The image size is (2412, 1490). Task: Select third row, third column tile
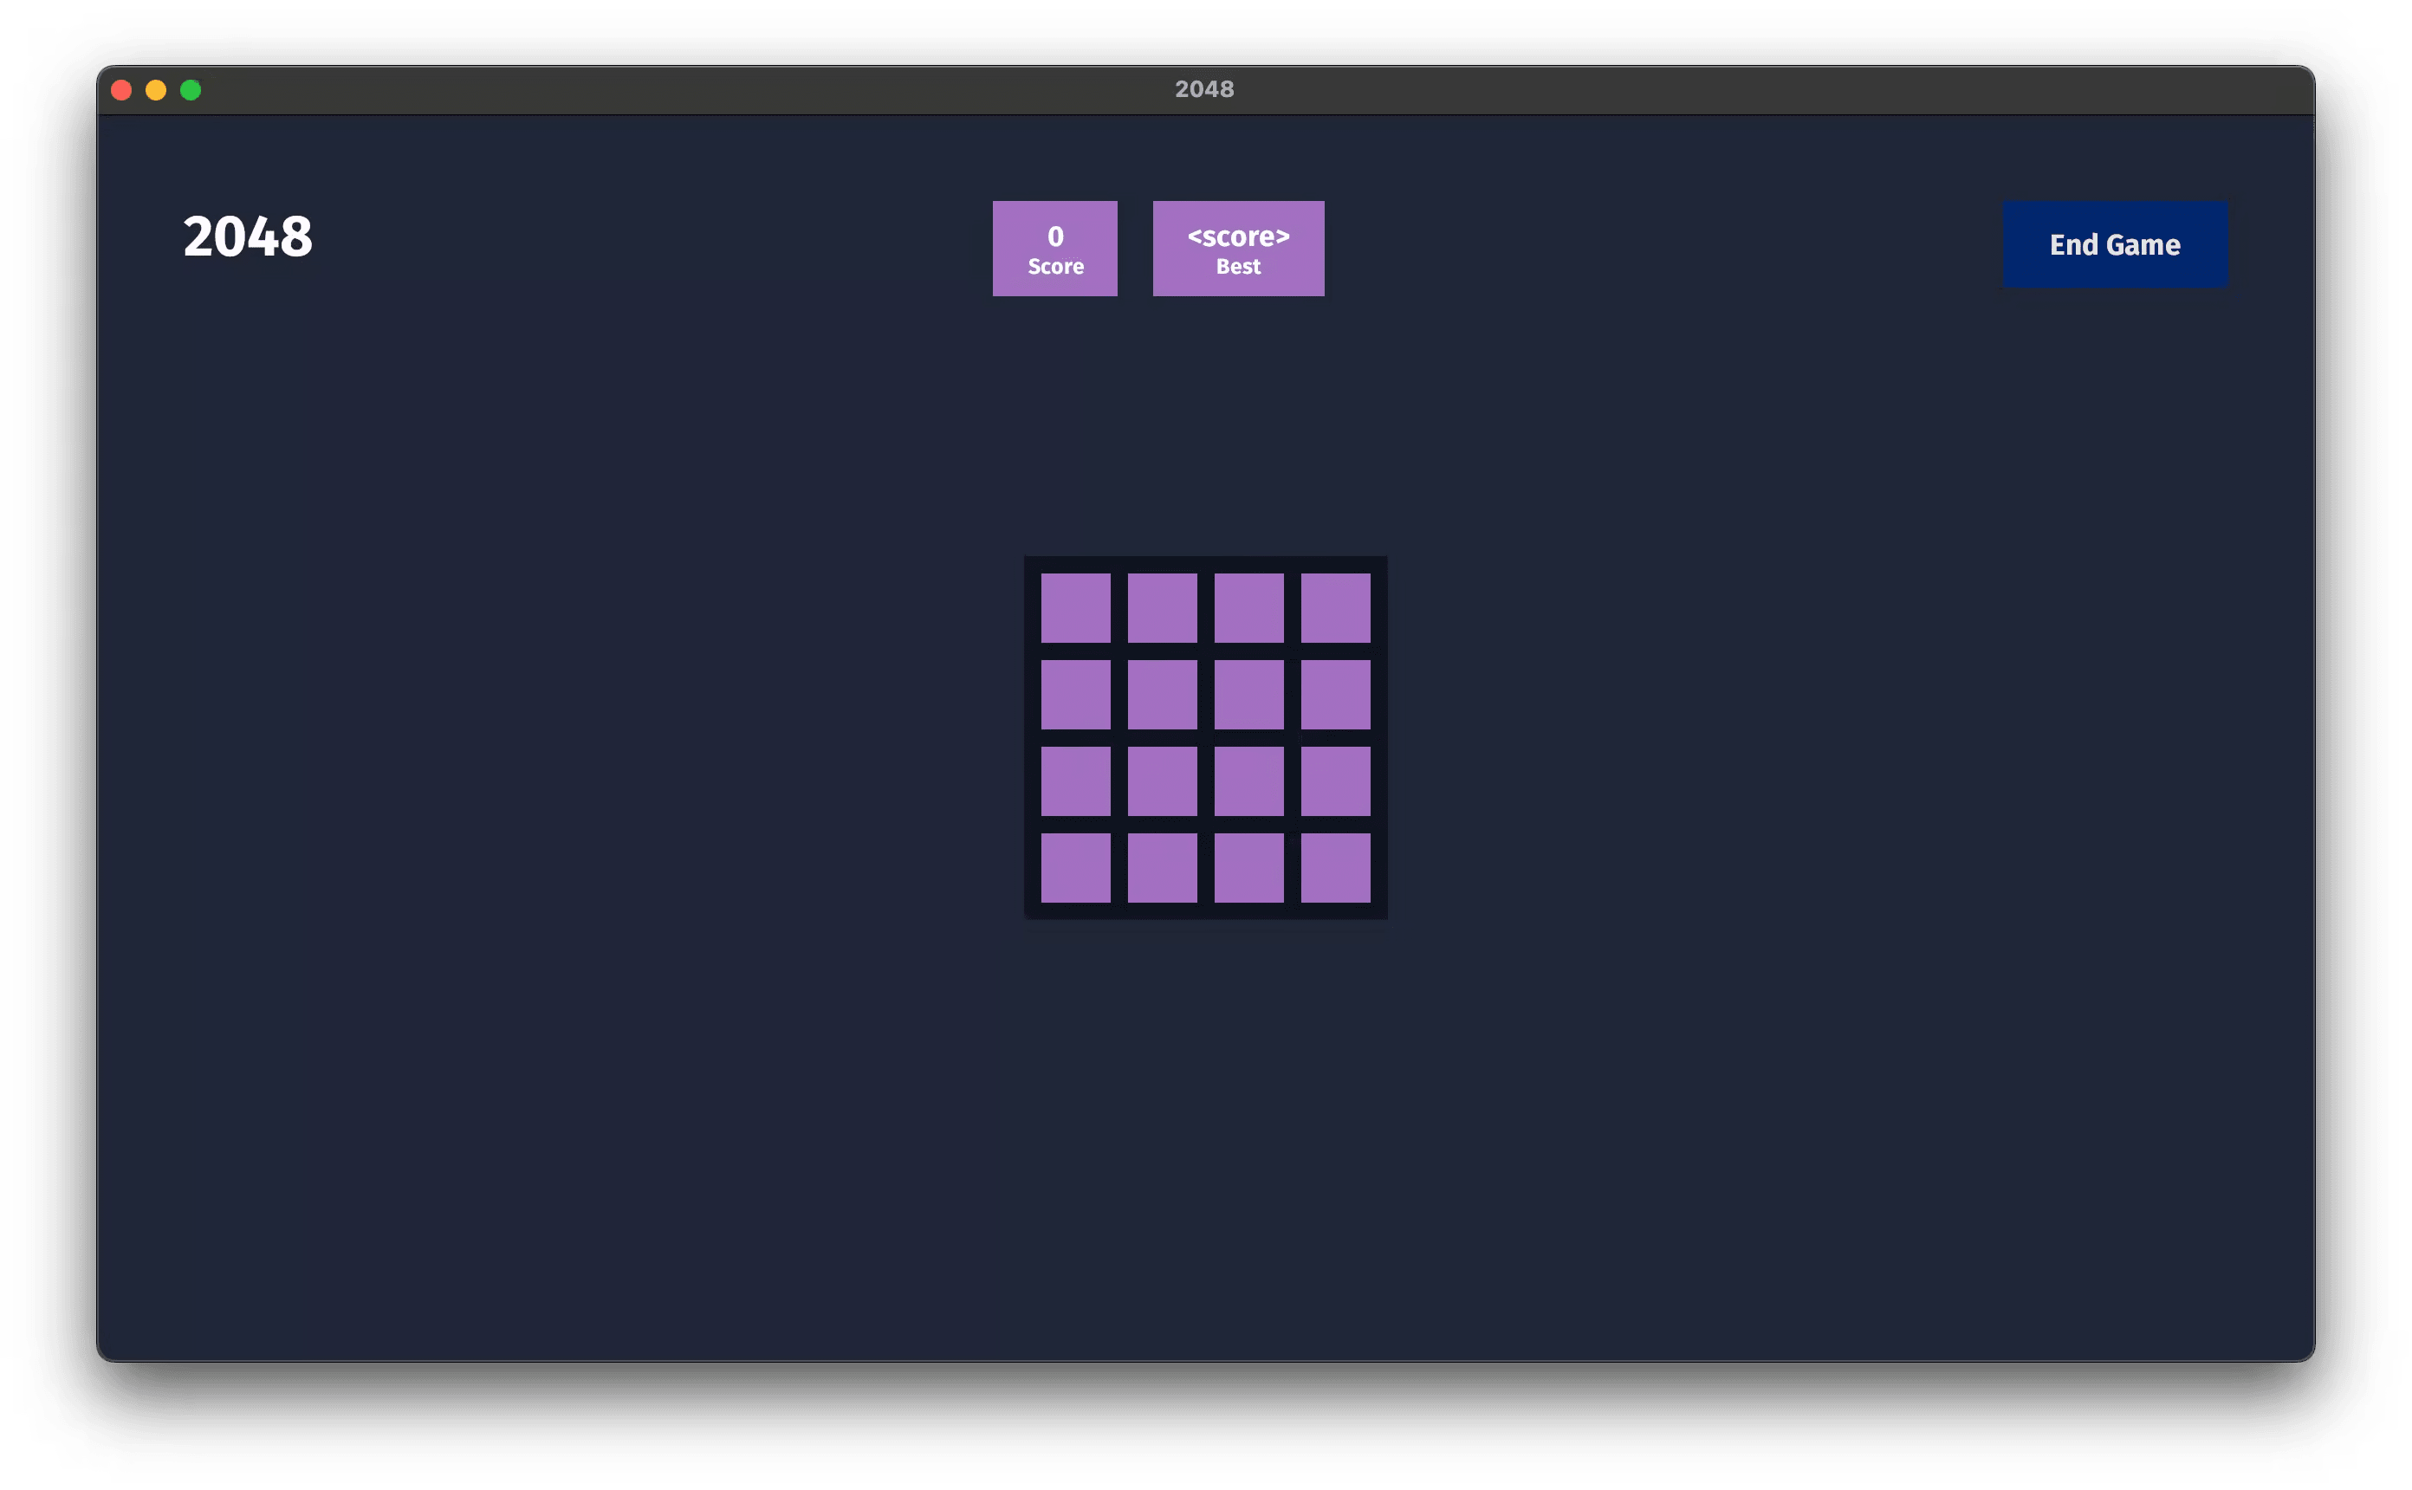tap(1248, 781)
